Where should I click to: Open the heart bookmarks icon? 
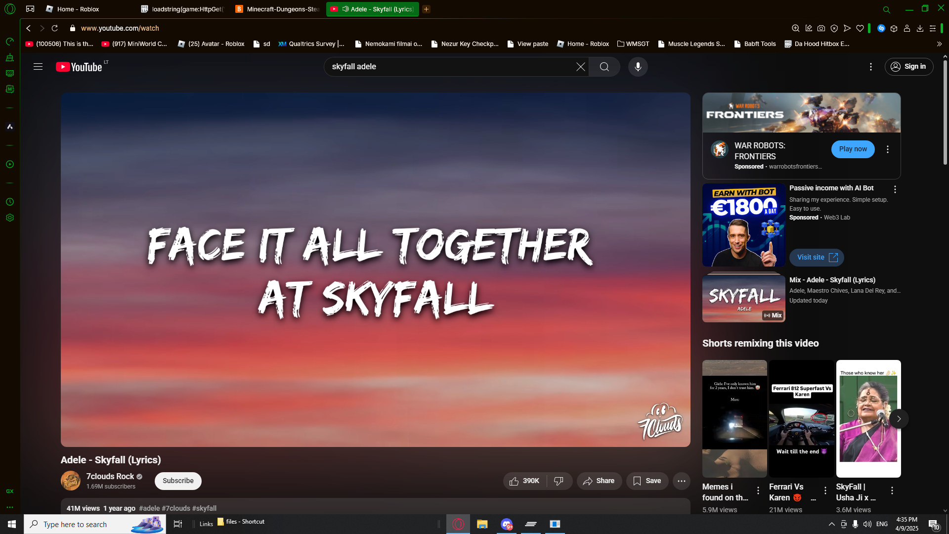click(860, 28)
